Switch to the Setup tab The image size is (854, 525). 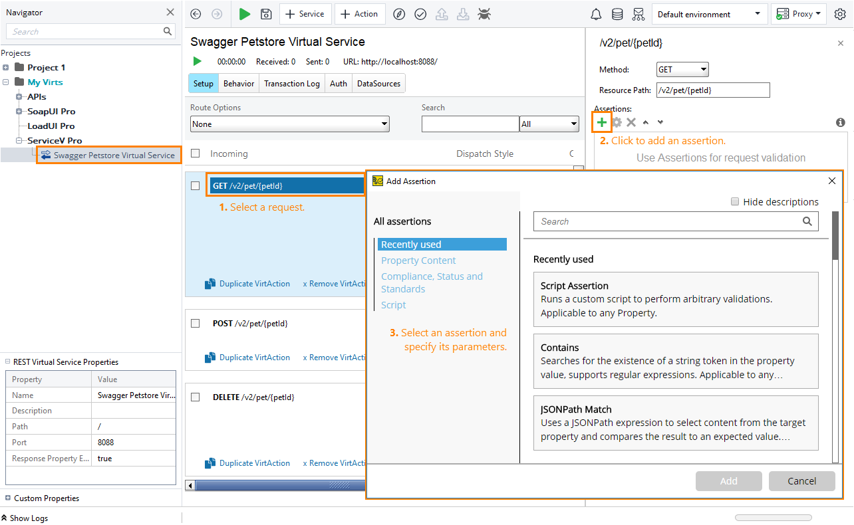204,84
